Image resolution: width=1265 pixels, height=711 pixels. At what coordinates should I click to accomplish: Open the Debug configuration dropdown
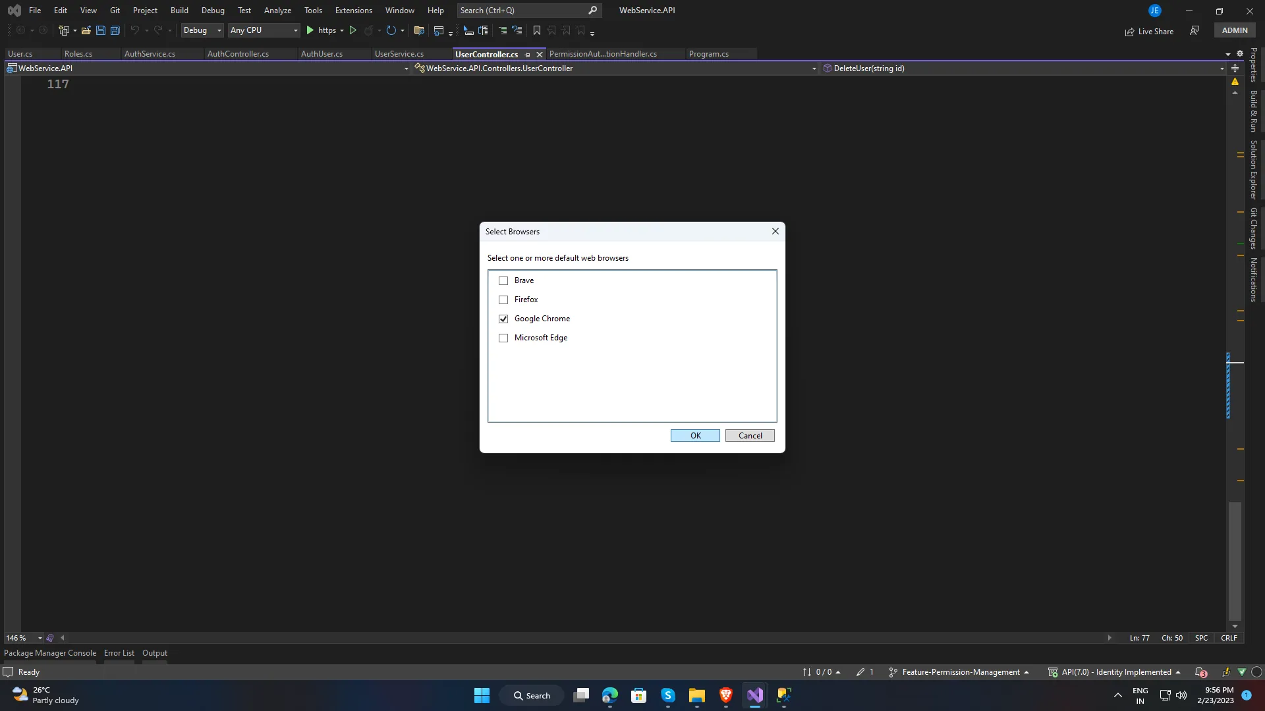pyautogui.click(x=202, y=30)
